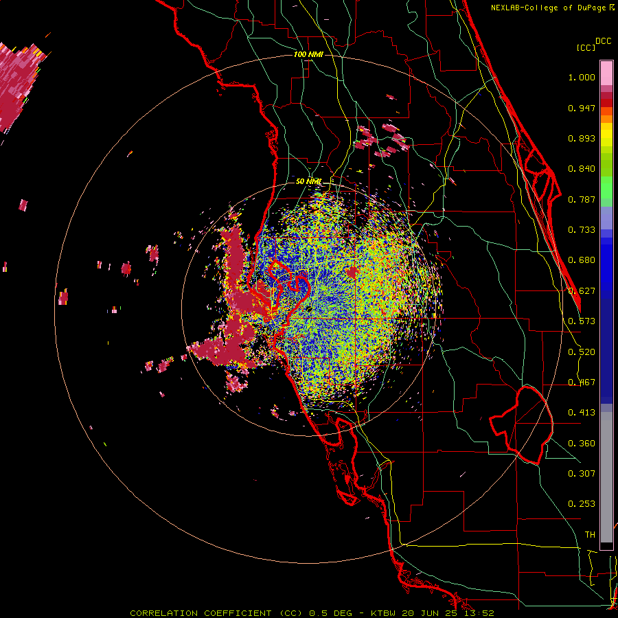Image resolution: width=618 pixels, height=618 pixels.
Task: Click the 0.307 color scale value
Action: pos(582,474)
